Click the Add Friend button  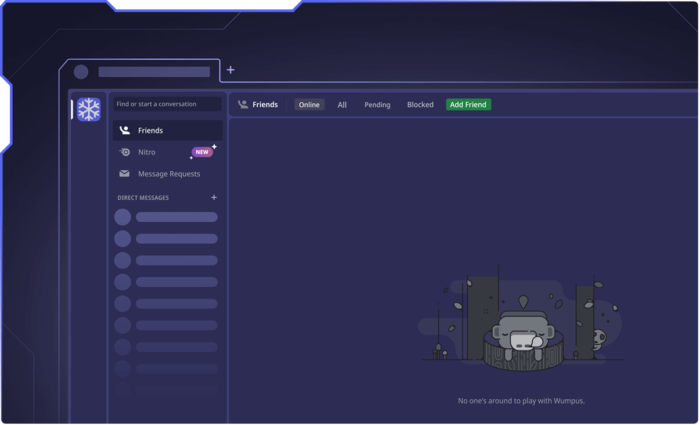[x=468, y=105]
